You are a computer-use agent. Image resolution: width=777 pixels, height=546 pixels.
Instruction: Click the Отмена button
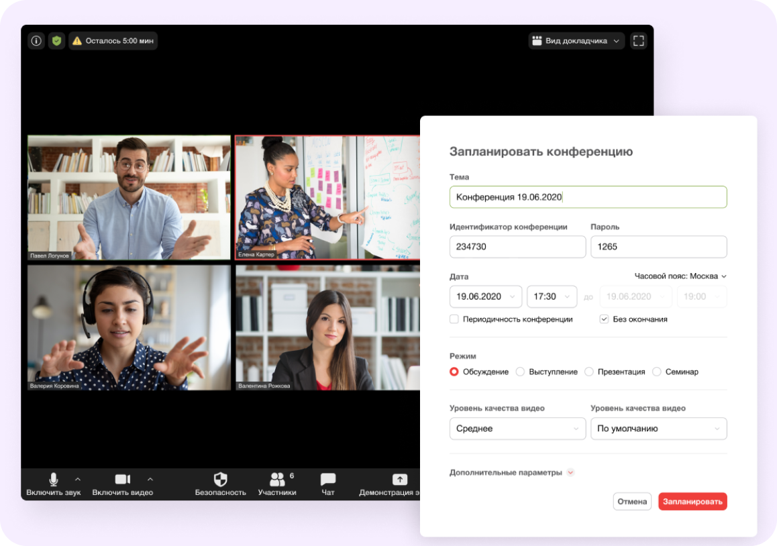click(632, 502)
